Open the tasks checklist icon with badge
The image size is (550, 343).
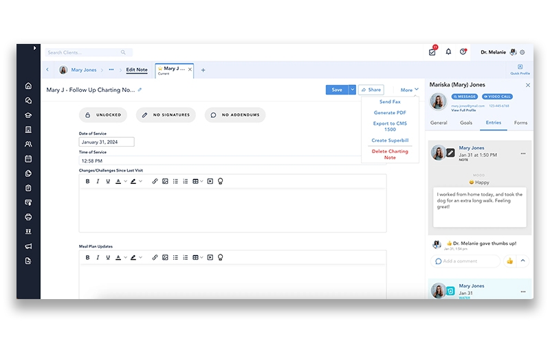[432, 52]
